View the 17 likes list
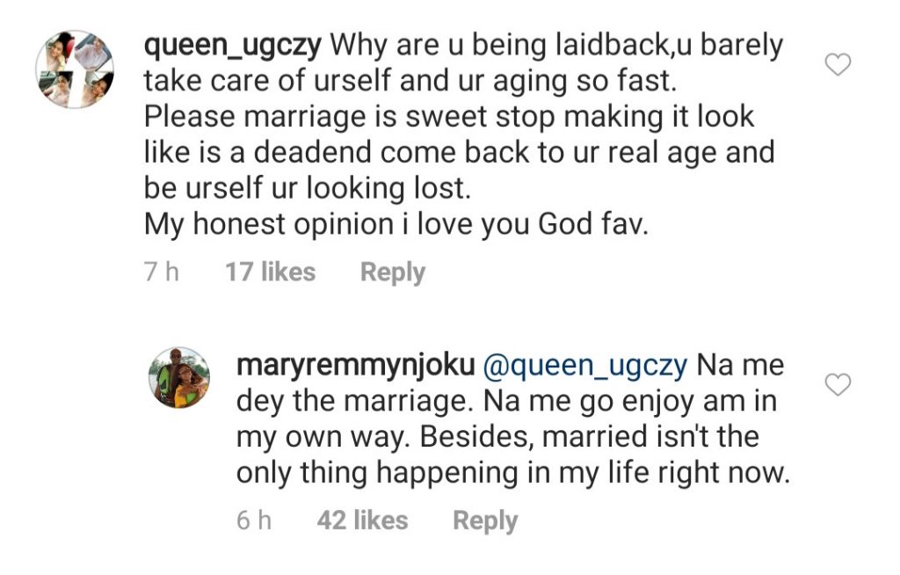Screen dimensions: 900x575 (x=270, y=272)
